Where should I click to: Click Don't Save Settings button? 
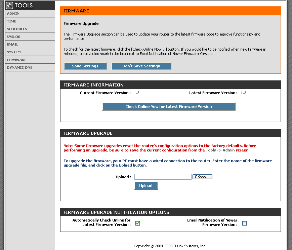(141, 66)
